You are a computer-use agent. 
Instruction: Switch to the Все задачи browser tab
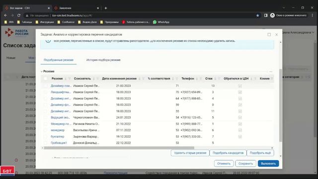[x=27, y=8]
